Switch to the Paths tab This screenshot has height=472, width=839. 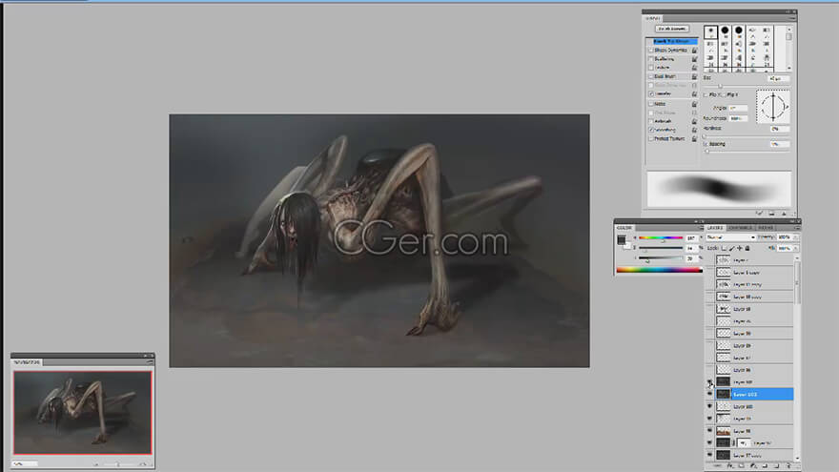point(766,228)
